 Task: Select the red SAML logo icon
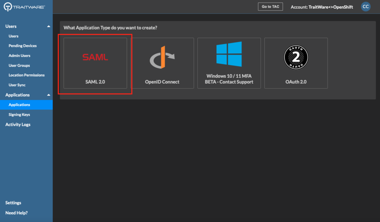95,57
